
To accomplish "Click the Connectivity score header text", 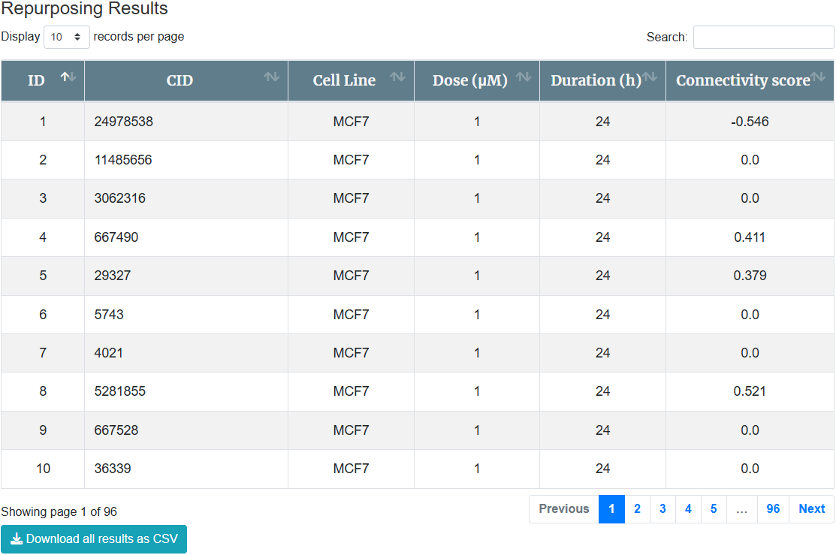I will tap(743, 80).
